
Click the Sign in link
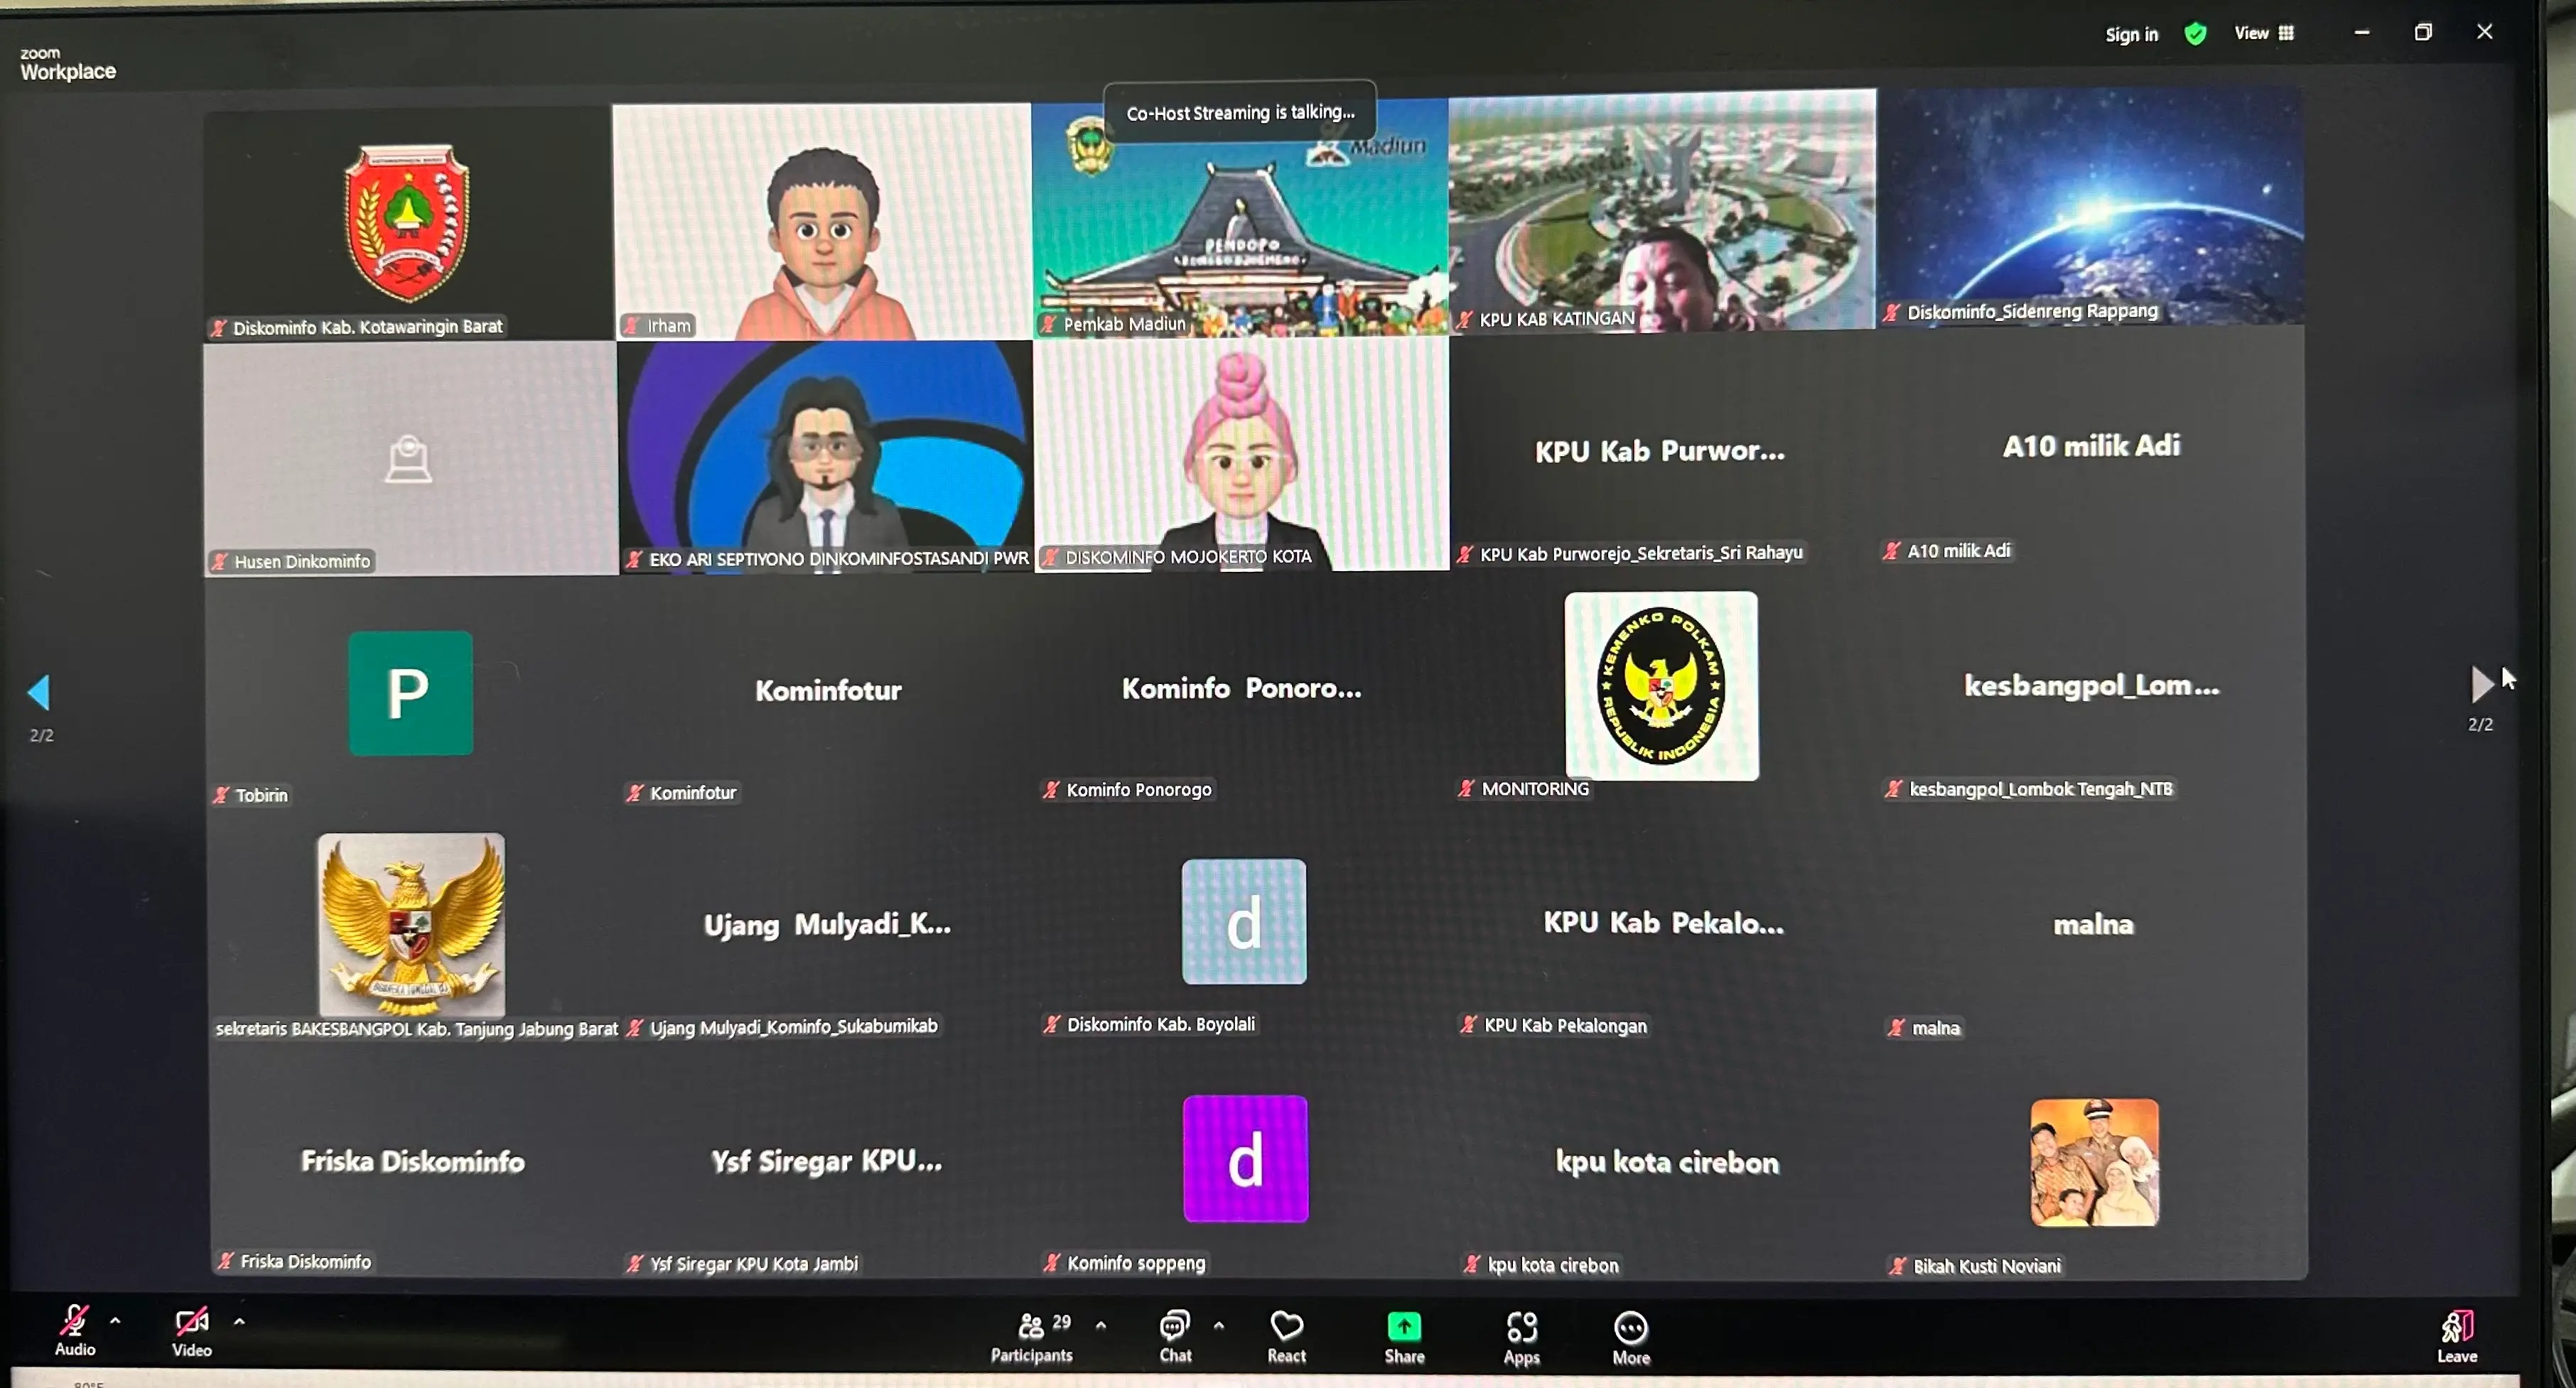pos(2131,34)
